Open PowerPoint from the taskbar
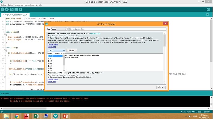Image resolution: width=213 pixels, height=119 pixels. point(65,116)
